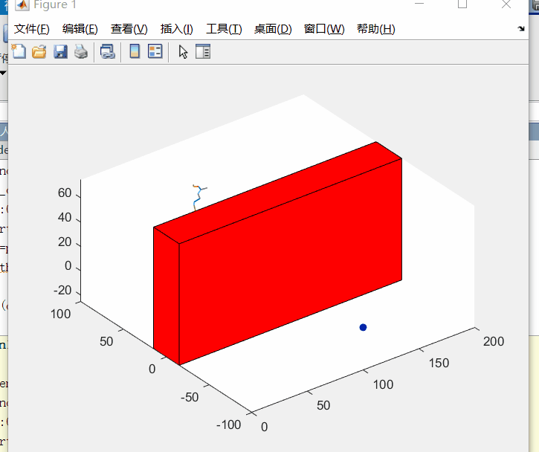Select the red cuboid obstacle front face
Screen dimensions: 539x452
click(291, 261)
